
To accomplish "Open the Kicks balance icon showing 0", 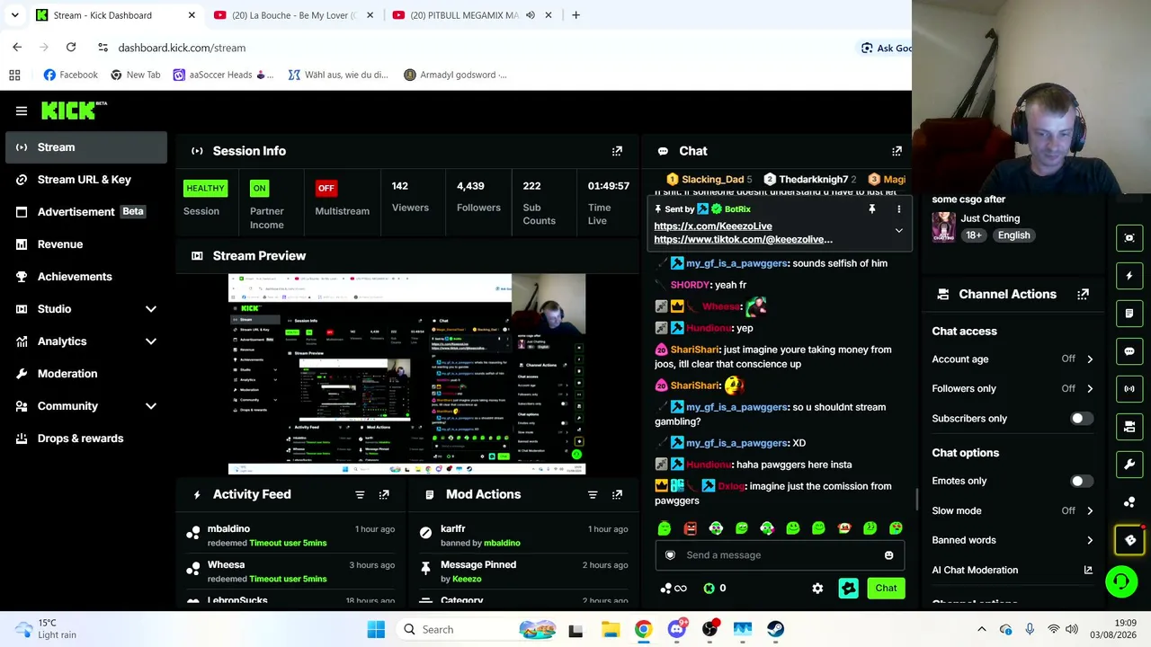I will 715,589.
